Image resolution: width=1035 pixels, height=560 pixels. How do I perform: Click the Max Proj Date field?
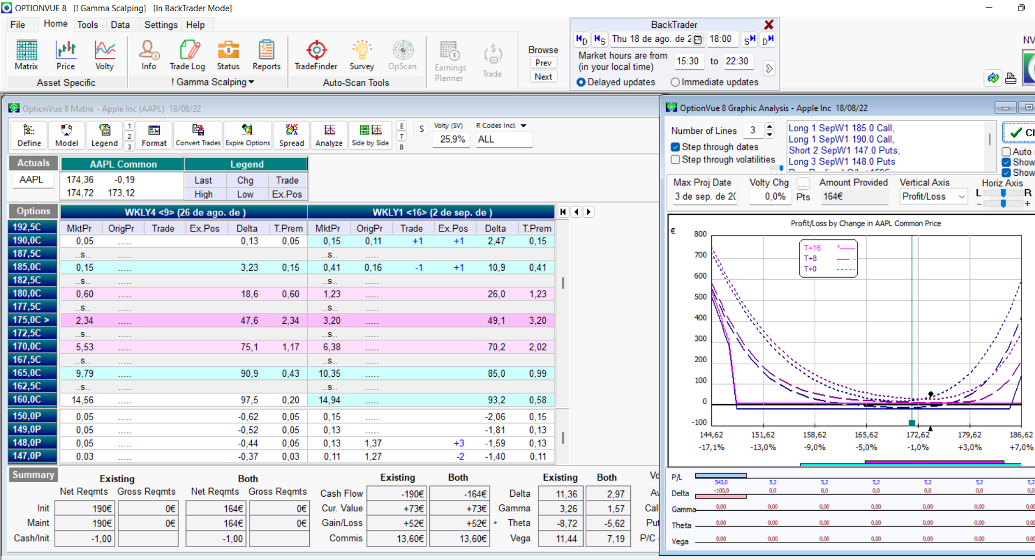tap(705, 197)
